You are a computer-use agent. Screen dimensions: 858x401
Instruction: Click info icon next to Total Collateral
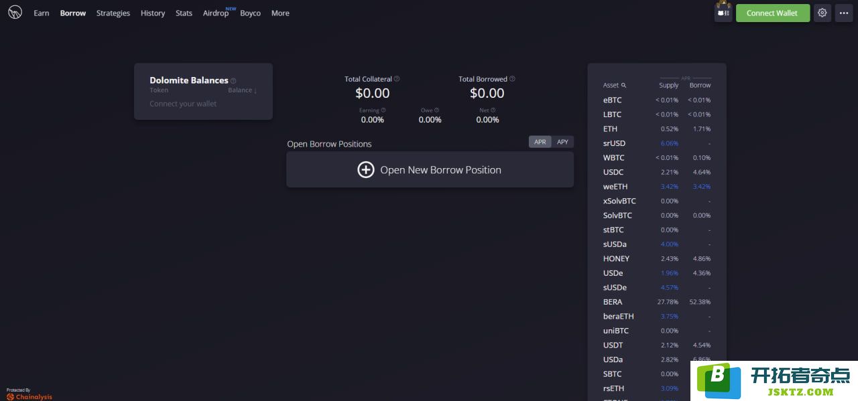click(397, 79)
